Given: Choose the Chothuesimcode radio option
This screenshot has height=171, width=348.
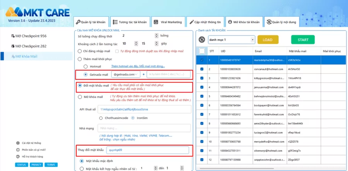Looking at the screenshot, I should tap(101, 118).
